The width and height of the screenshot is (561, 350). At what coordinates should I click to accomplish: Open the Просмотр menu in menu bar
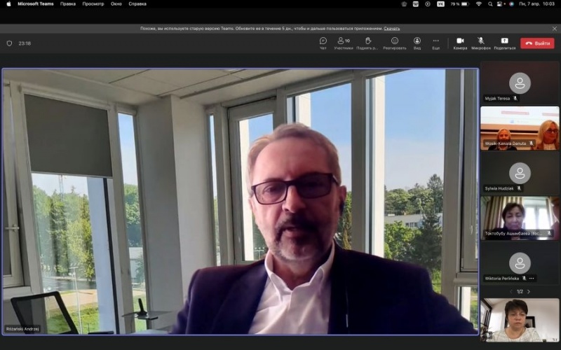click(93, 3)
